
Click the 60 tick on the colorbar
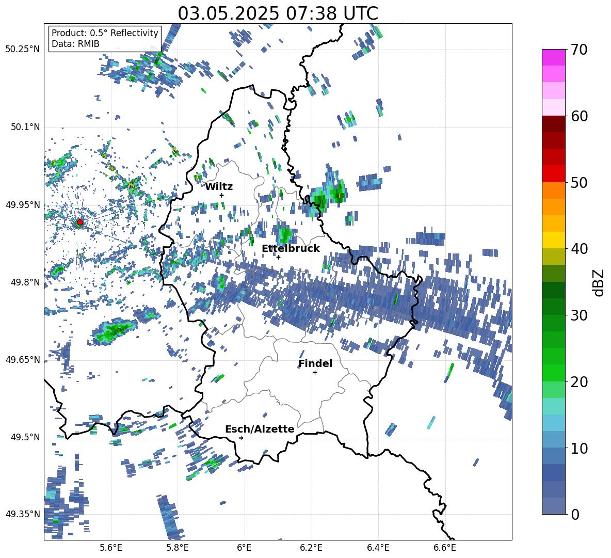coord(578,116)
